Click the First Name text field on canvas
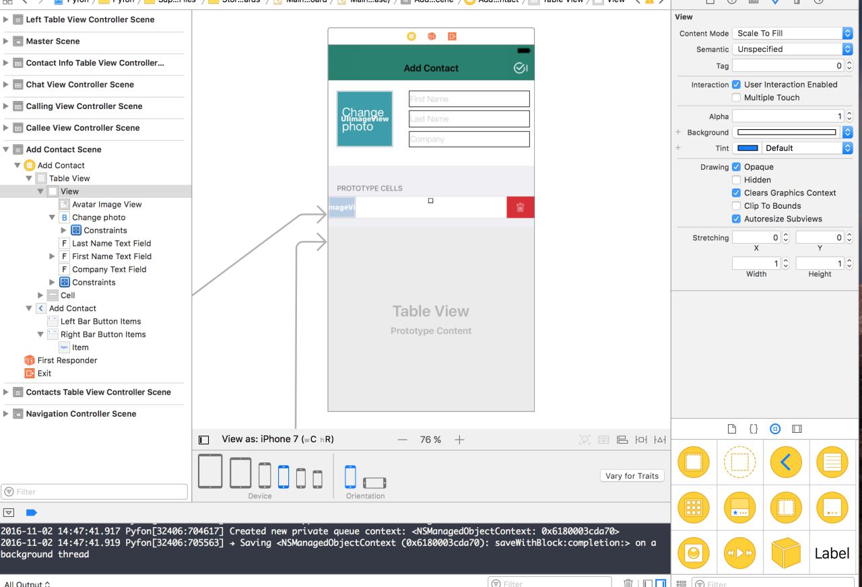 point(469,99)
